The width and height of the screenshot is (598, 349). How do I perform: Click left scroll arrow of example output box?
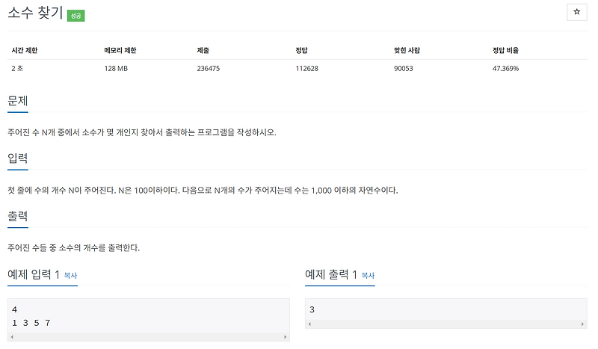[x=309, y=324]
